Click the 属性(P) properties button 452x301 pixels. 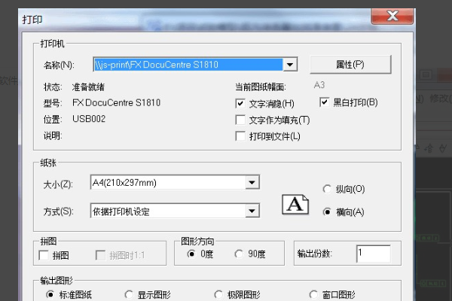(x=350, y=65)
